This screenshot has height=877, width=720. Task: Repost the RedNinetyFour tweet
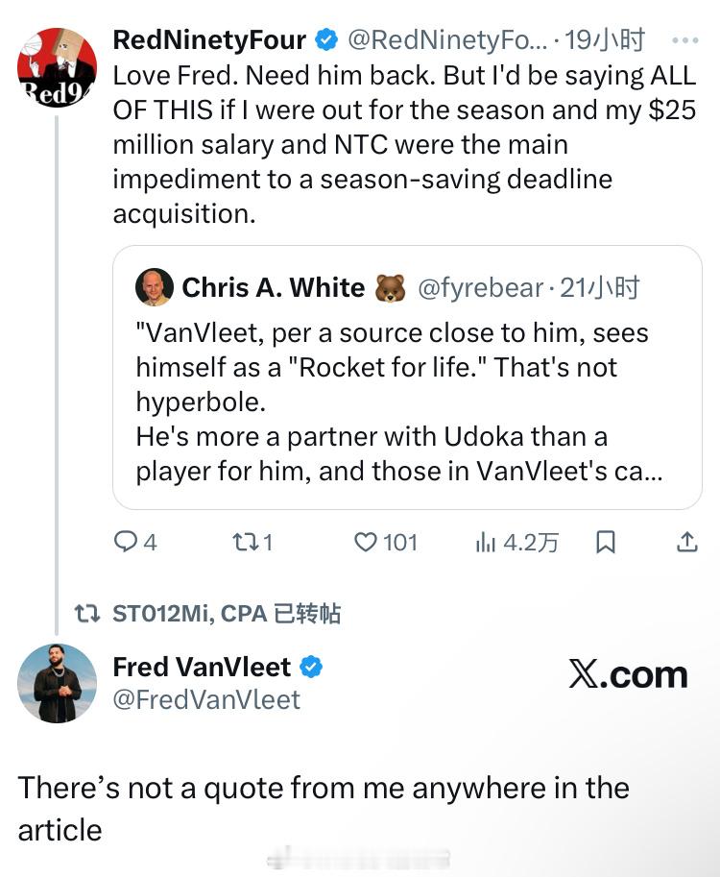pos(245,543)
